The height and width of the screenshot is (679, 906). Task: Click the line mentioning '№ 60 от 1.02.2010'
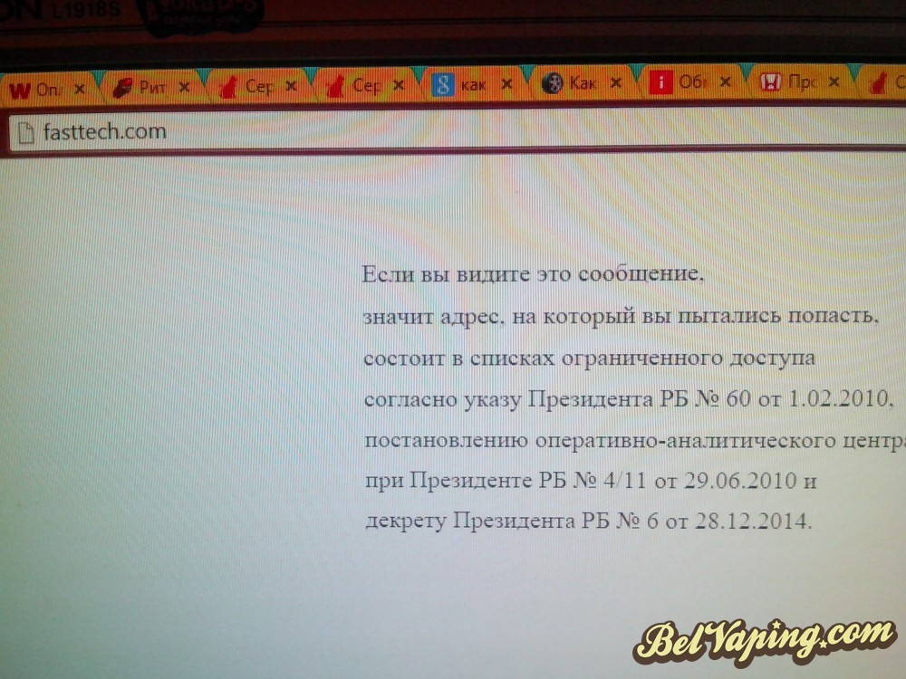tap(630, 399)
